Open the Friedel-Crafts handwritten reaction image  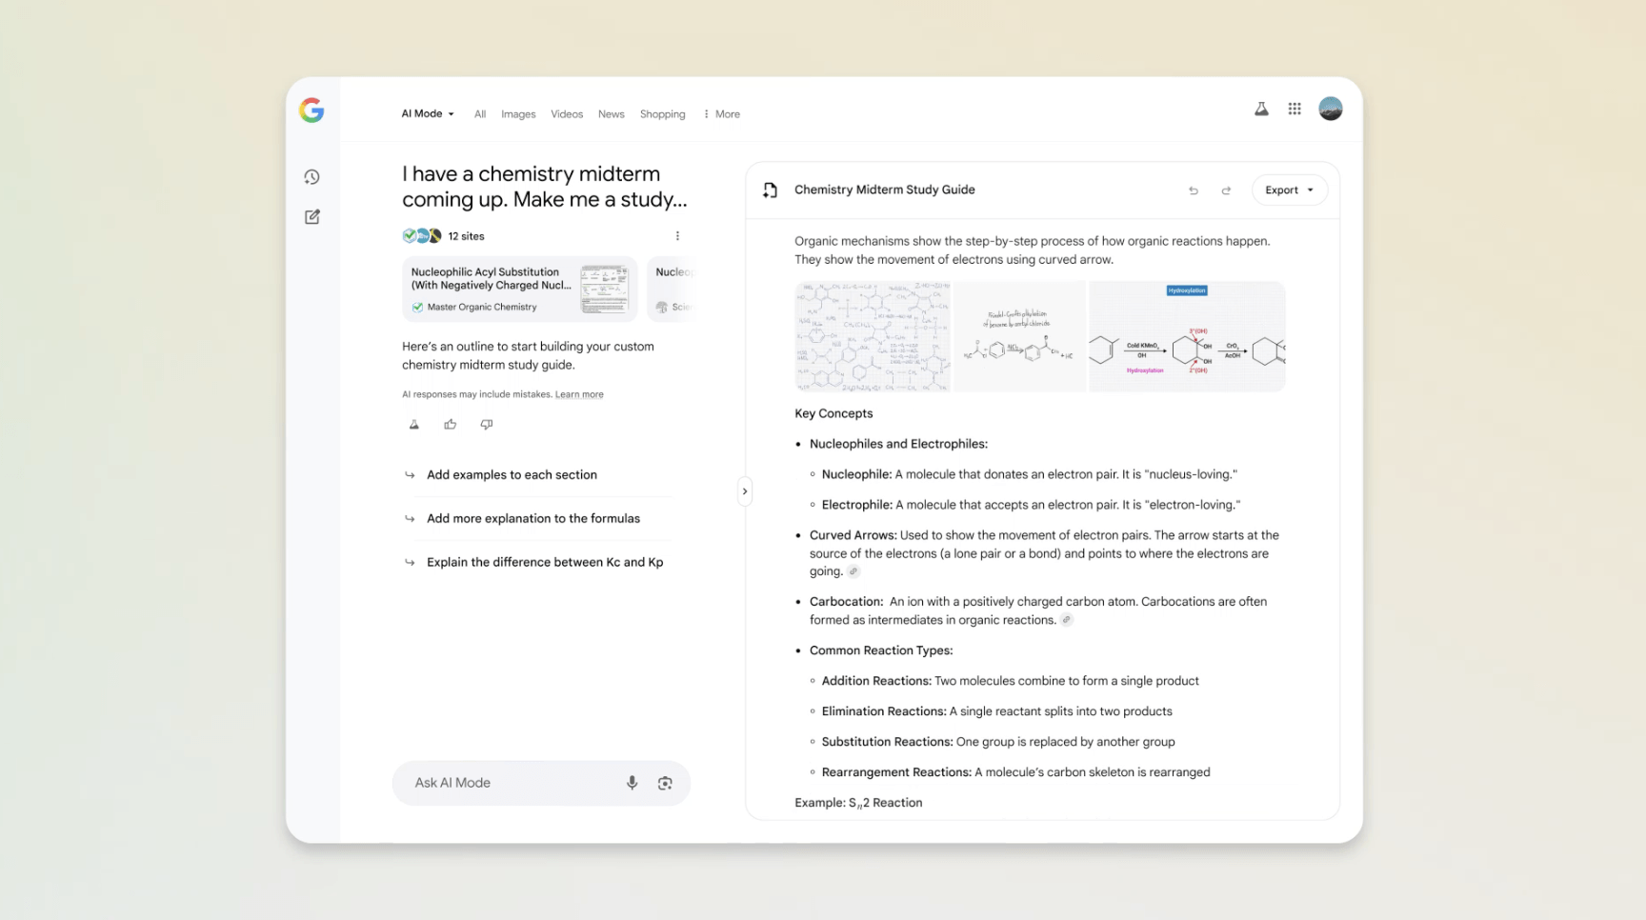tap(1019, 336)
